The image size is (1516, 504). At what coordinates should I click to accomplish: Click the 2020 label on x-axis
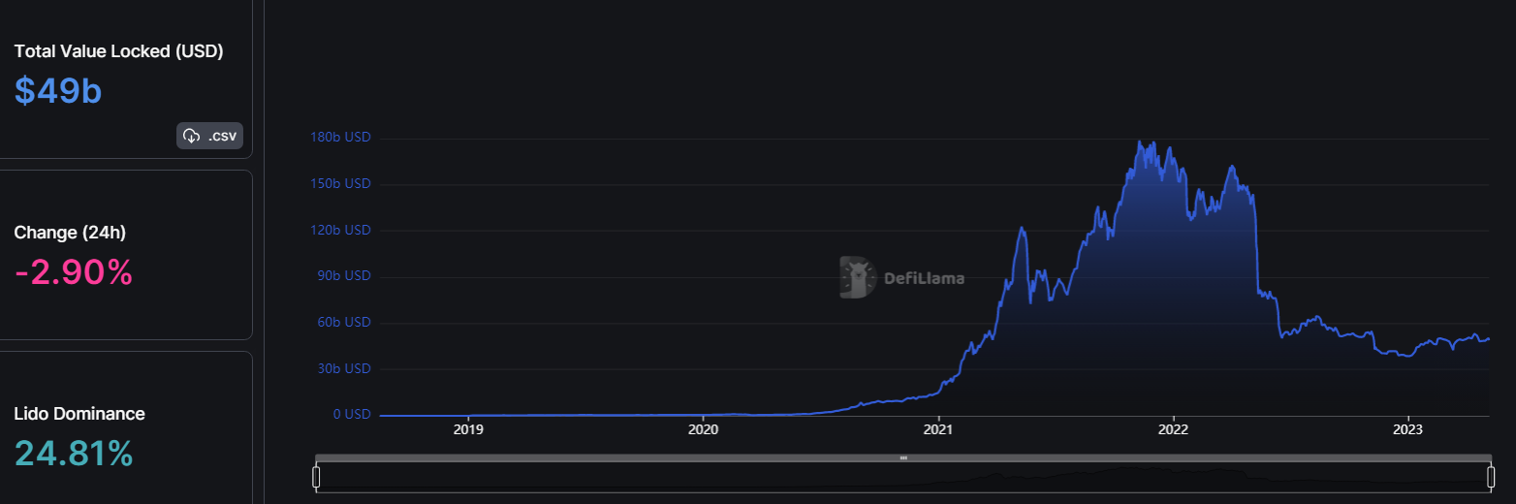tap(703, 429)
